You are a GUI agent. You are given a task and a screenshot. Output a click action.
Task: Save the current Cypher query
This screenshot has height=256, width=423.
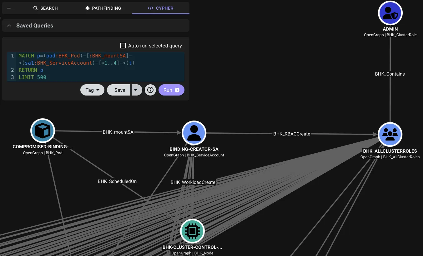(x=119, y=90)
